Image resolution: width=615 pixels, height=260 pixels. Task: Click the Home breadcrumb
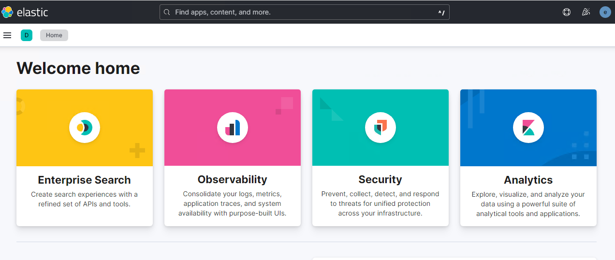[x=54, y=35]
